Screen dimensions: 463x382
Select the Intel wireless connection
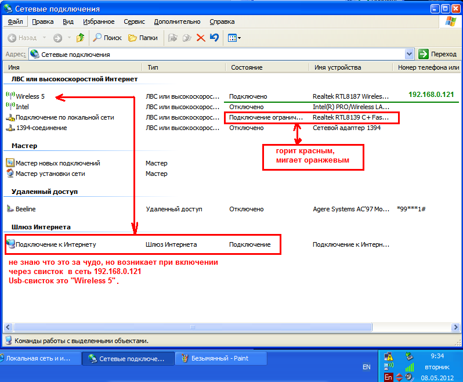[21, 107]
